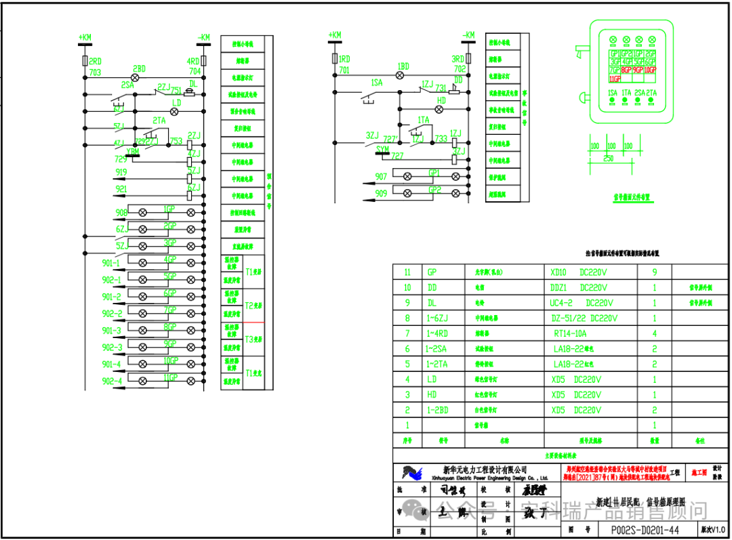Click terminal label 901-3
The height and width of the screenshot is (540, 732).
click(112, 331)
